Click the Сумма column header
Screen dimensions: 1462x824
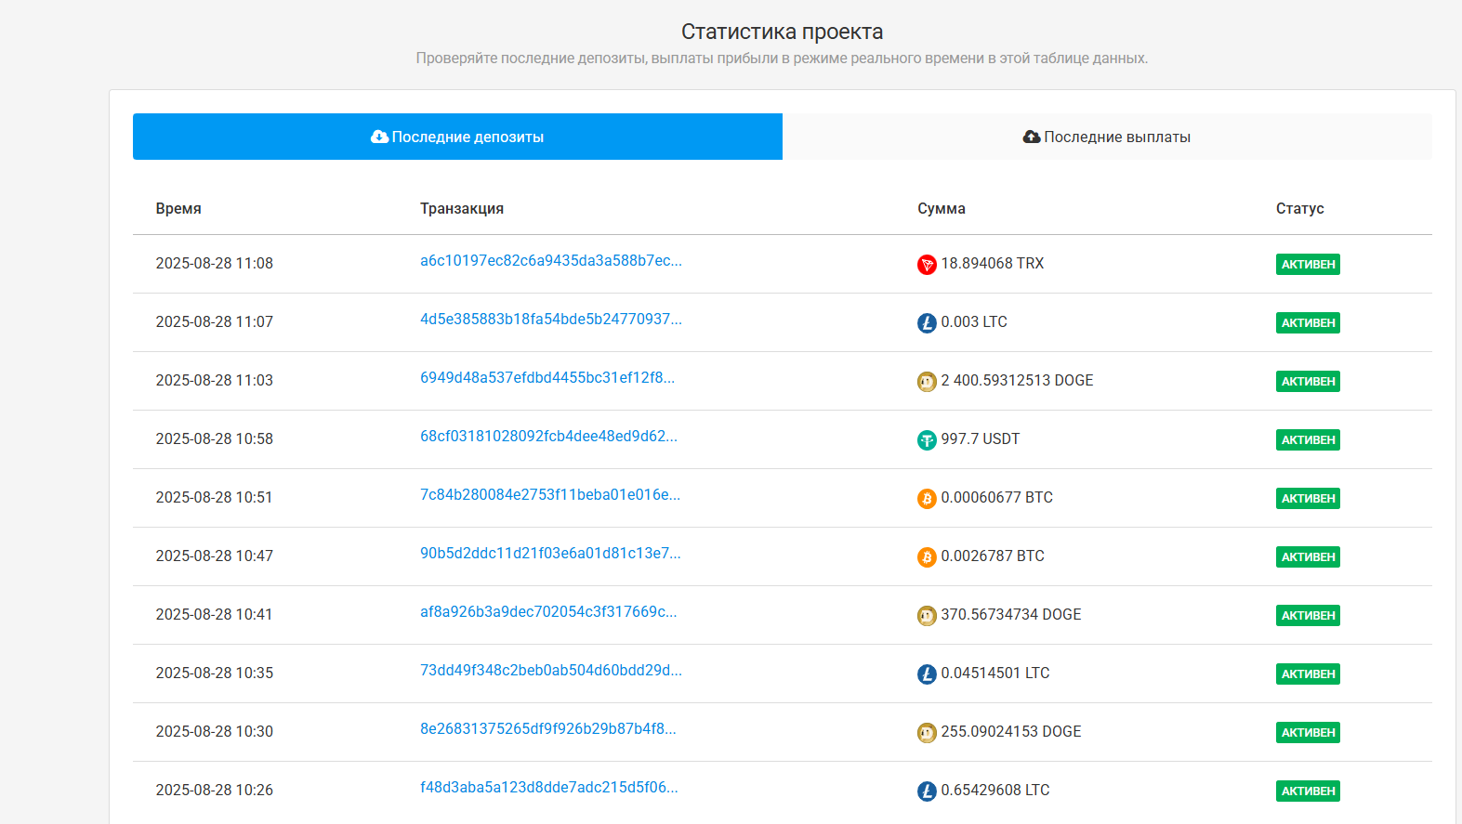(x=941, y=209)
